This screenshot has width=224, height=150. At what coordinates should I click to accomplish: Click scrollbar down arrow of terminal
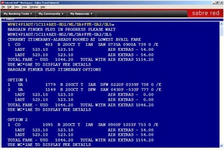point(221,146)
